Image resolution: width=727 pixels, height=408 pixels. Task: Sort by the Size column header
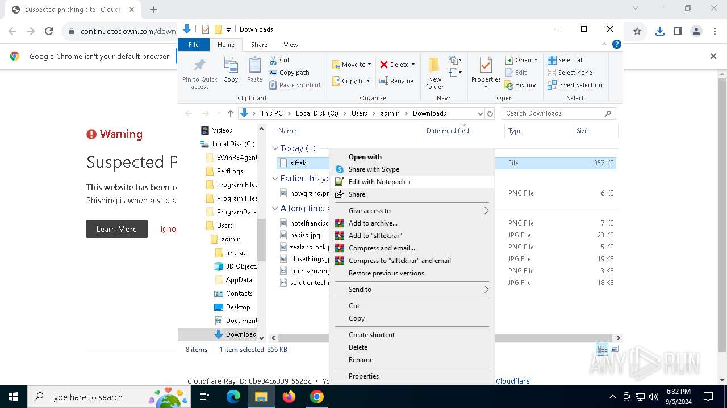(595, 131)
